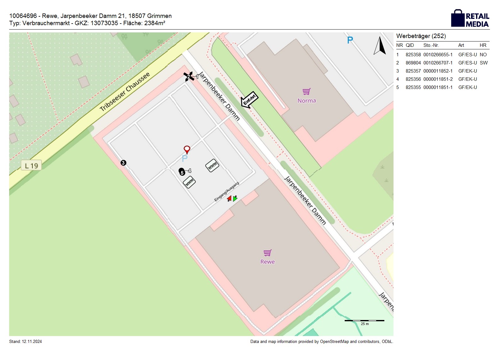
Task: Click the north compass arrow
Action: pos(380,46)
